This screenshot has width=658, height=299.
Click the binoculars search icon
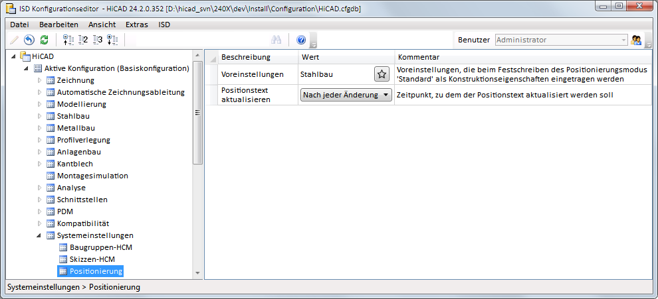tap(276, 40)
